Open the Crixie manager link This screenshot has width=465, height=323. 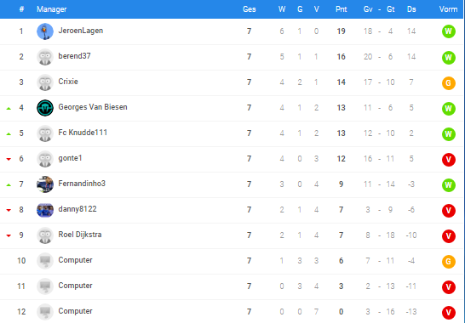(x=68, y=82)
